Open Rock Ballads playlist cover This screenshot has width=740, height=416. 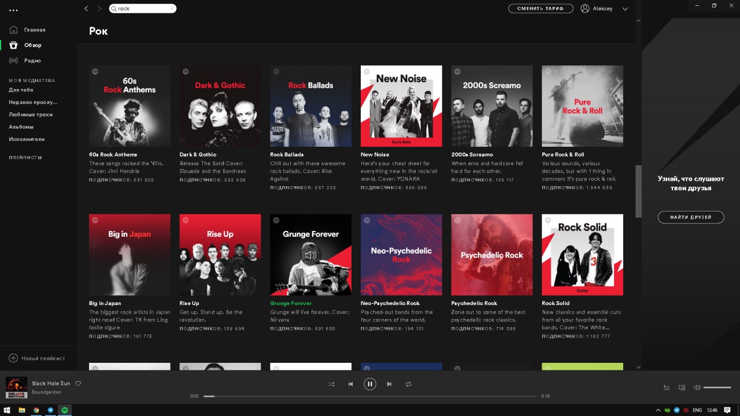click(310, 106)
